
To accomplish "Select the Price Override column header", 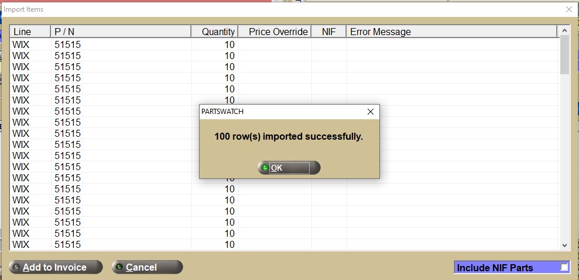I will tap(275, 32).
